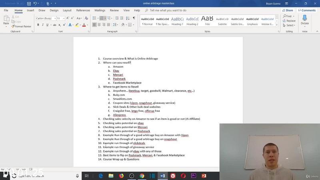Click Clear All Formatting icon
The image size is (320, 180).
(x=86, y=18)
